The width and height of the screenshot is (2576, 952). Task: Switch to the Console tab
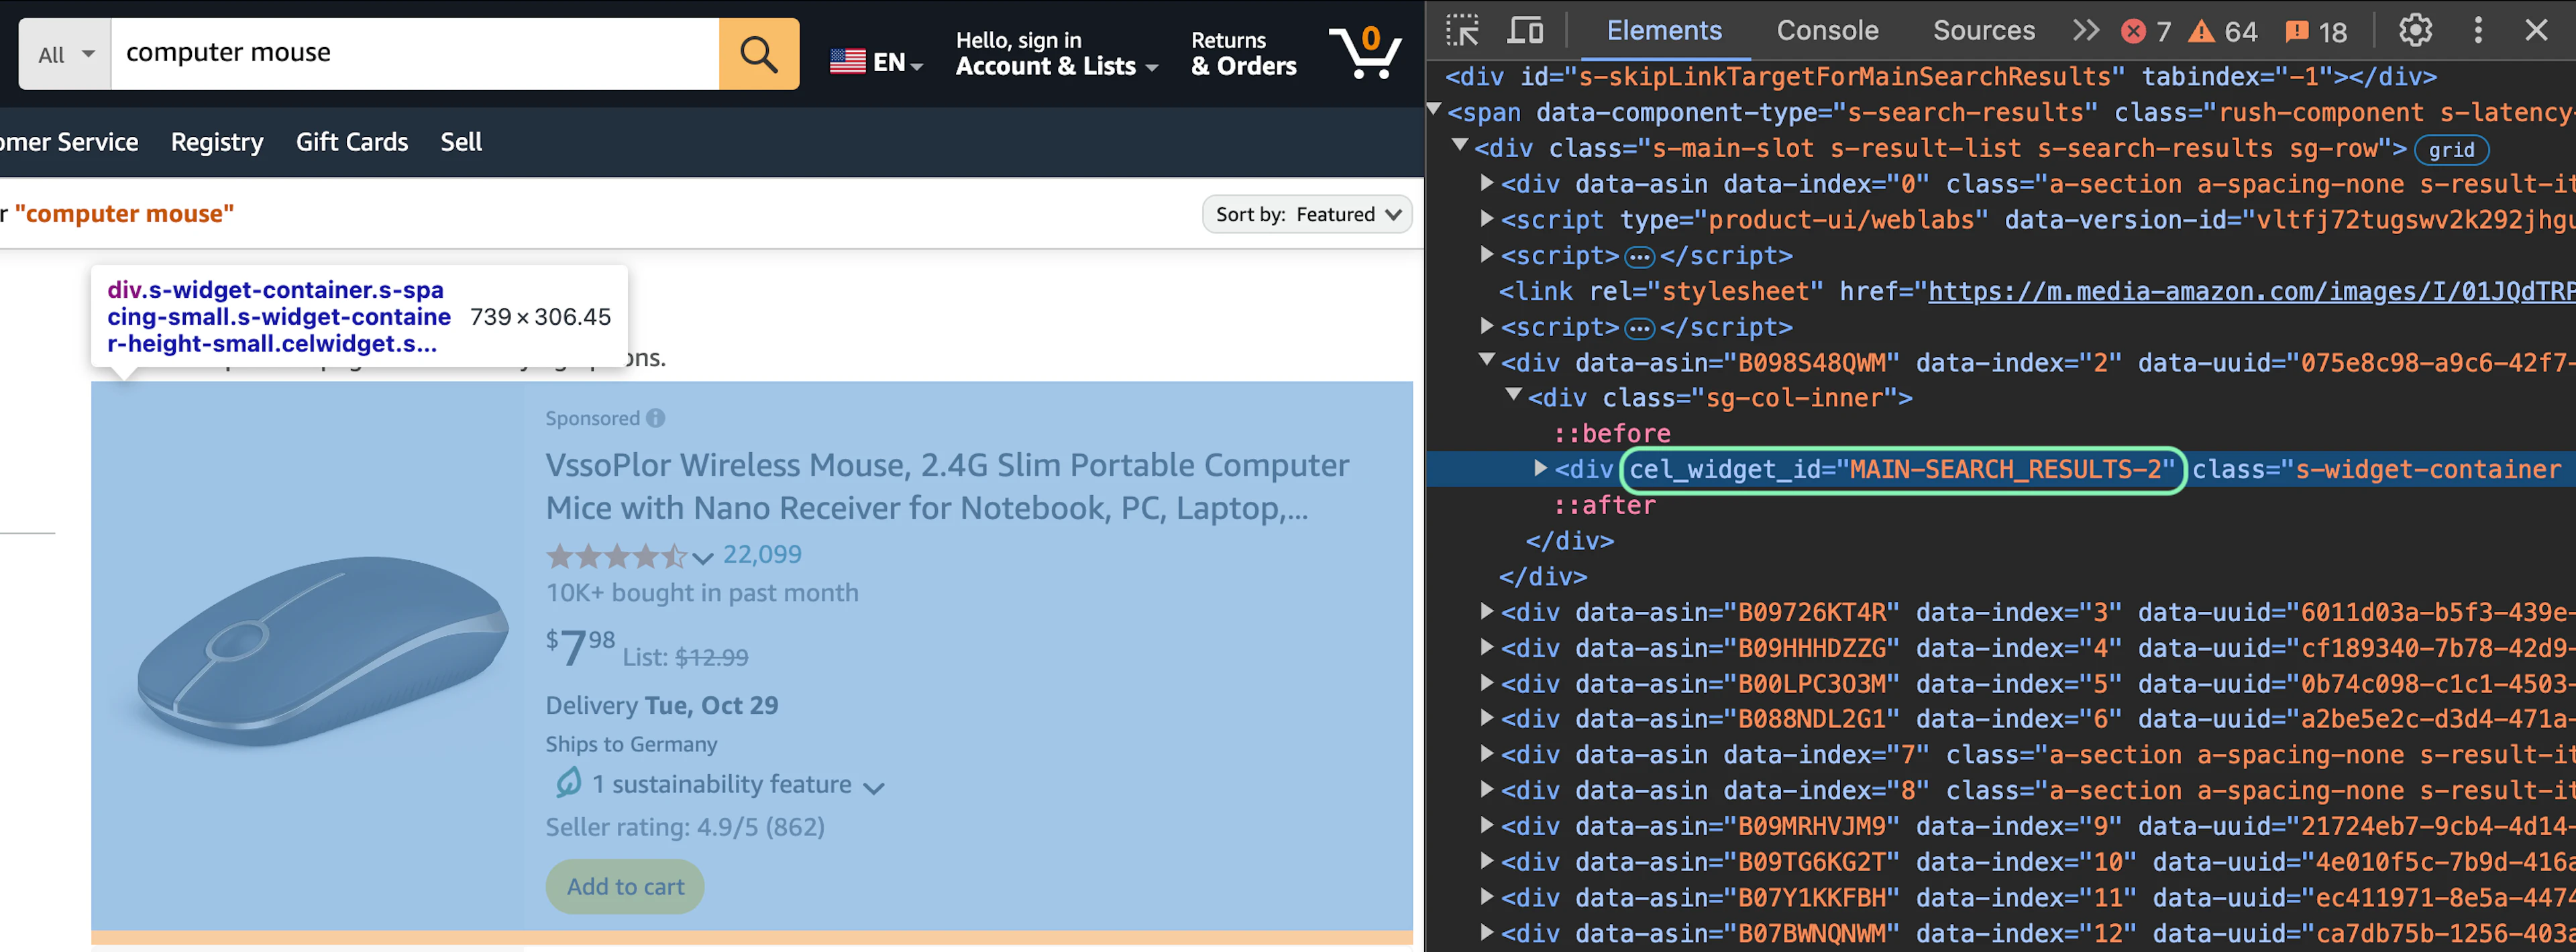(1827, 30)
